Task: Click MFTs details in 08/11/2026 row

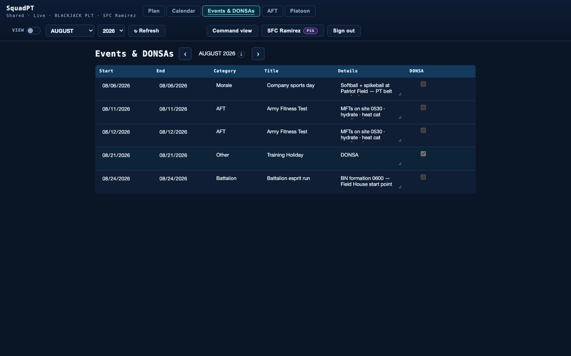Action: point(370,112)
